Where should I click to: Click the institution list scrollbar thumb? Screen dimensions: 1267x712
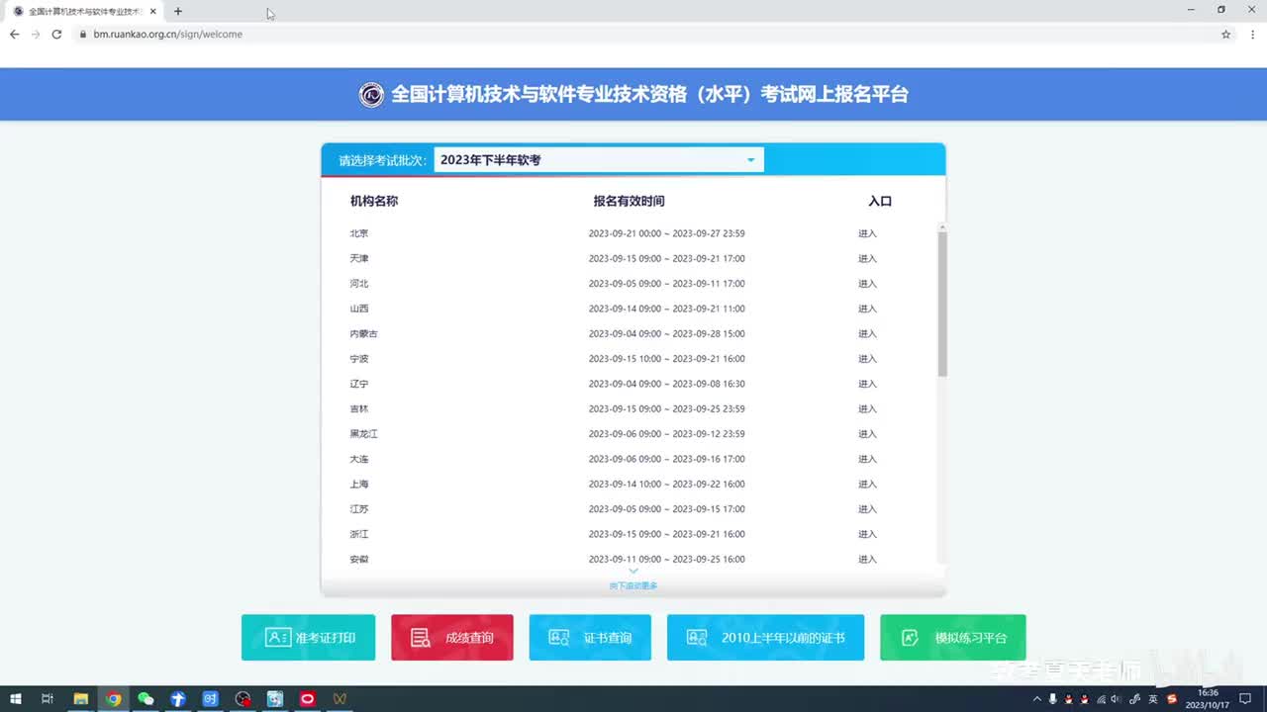pyautogui.click(x=942, y=304)
